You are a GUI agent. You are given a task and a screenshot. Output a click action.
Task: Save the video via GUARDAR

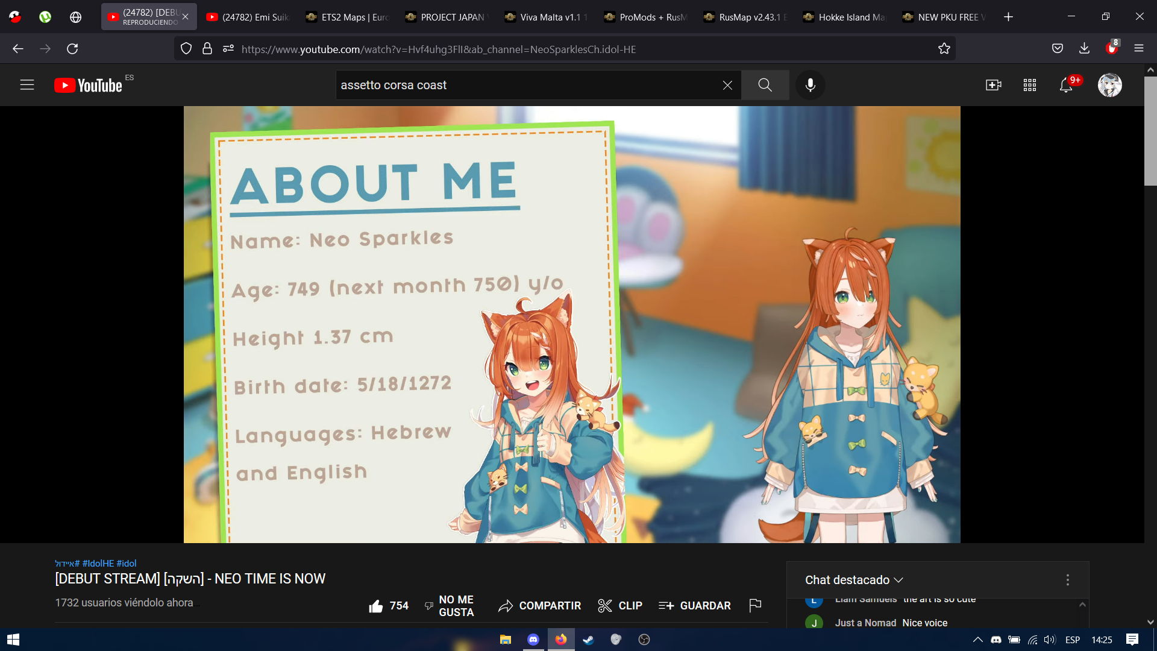click(694, 606)
